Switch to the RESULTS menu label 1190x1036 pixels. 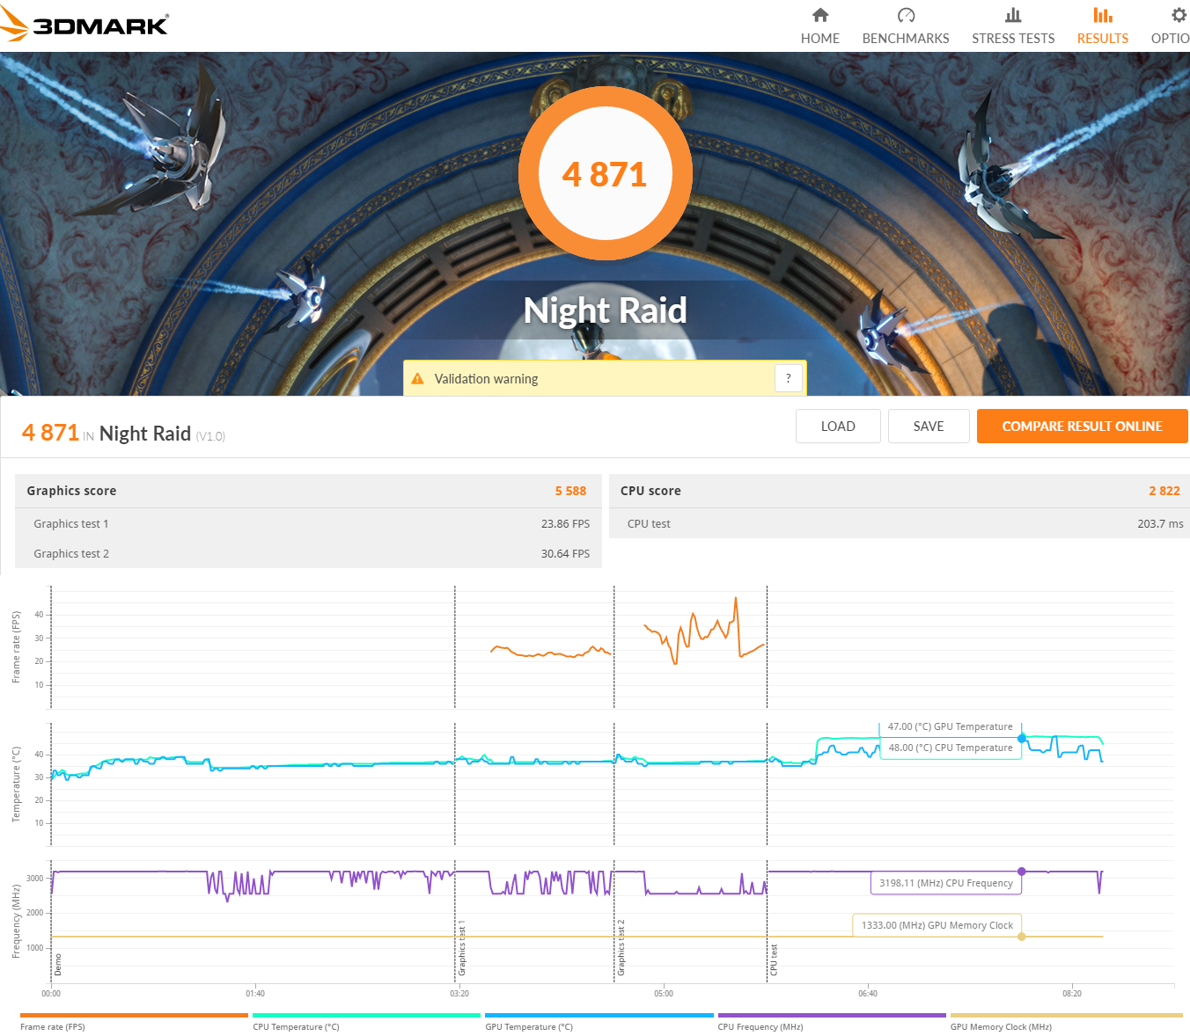coord(1103,39)
